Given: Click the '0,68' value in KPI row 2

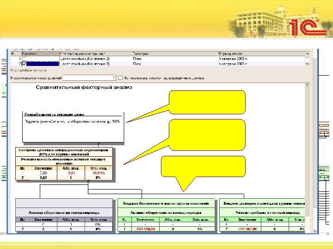Looking at the screenshot, I should tap(43, 178).
